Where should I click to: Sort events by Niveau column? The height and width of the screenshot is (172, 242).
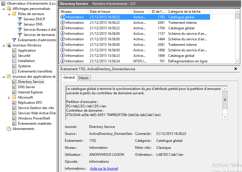coord(74,12)
